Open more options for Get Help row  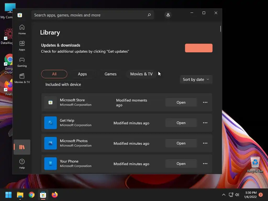pos(205,123)
